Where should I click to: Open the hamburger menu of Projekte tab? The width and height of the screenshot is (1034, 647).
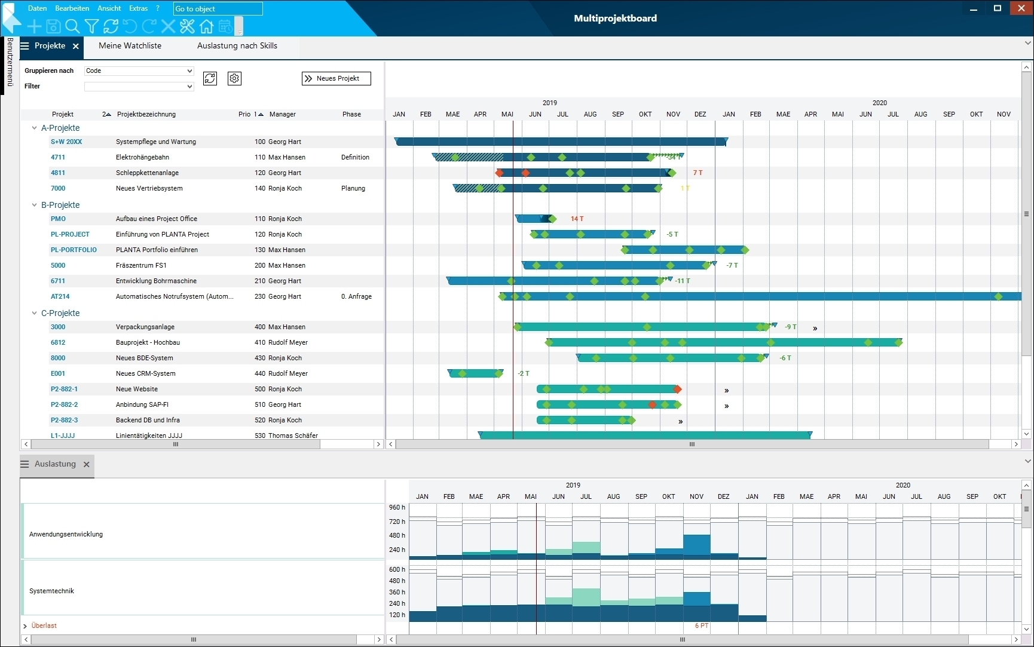(25, 46)
